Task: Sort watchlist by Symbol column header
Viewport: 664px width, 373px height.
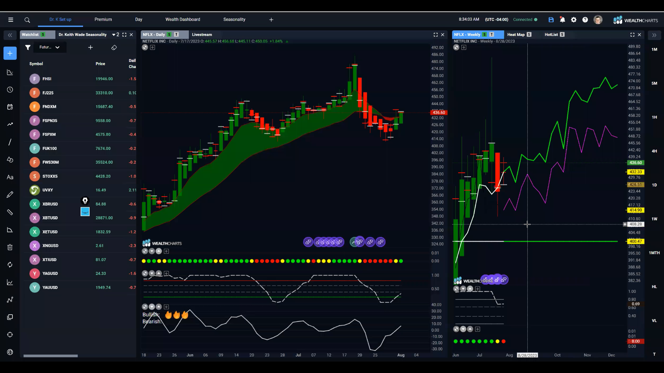Action: tap(36, 64)
